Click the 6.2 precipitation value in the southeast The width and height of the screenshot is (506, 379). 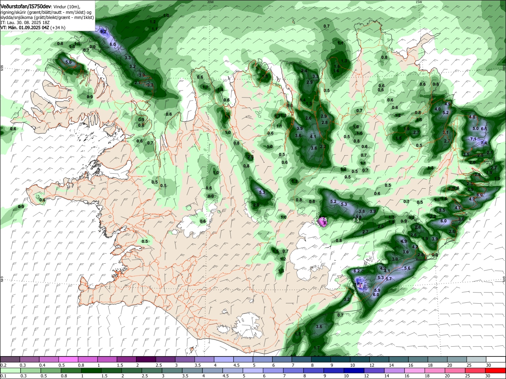(x=357, y=271)
